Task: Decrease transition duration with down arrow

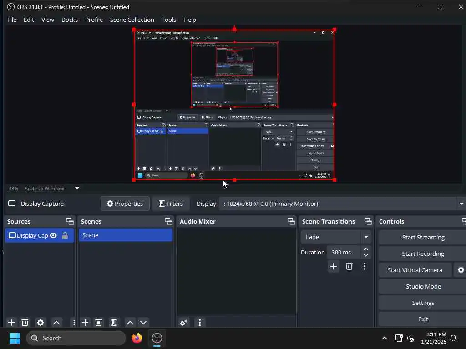Action: [x=366, y=255]
